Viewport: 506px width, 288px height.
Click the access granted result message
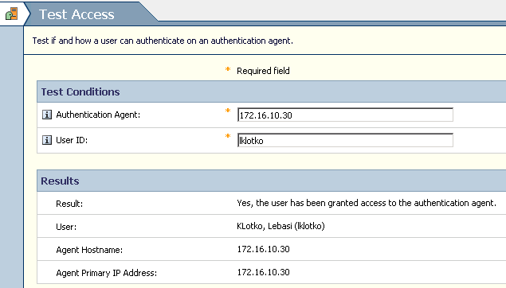[x=367, y=203]
